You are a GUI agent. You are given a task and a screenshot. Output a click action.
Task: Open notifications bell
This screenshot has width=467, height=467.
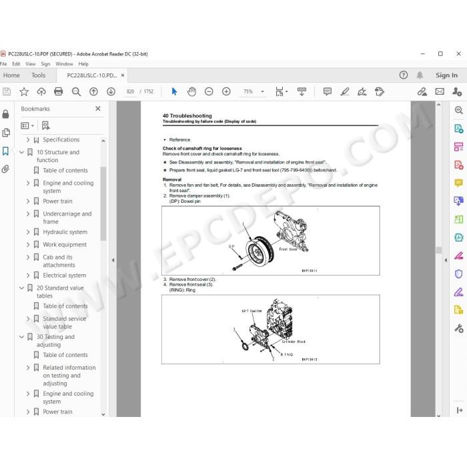[x=420, y=75]
